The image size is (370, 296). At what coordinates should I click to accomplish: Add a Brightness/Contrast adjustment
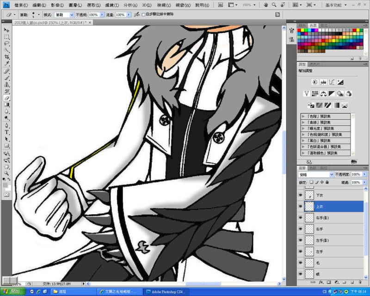click(315, 82)
